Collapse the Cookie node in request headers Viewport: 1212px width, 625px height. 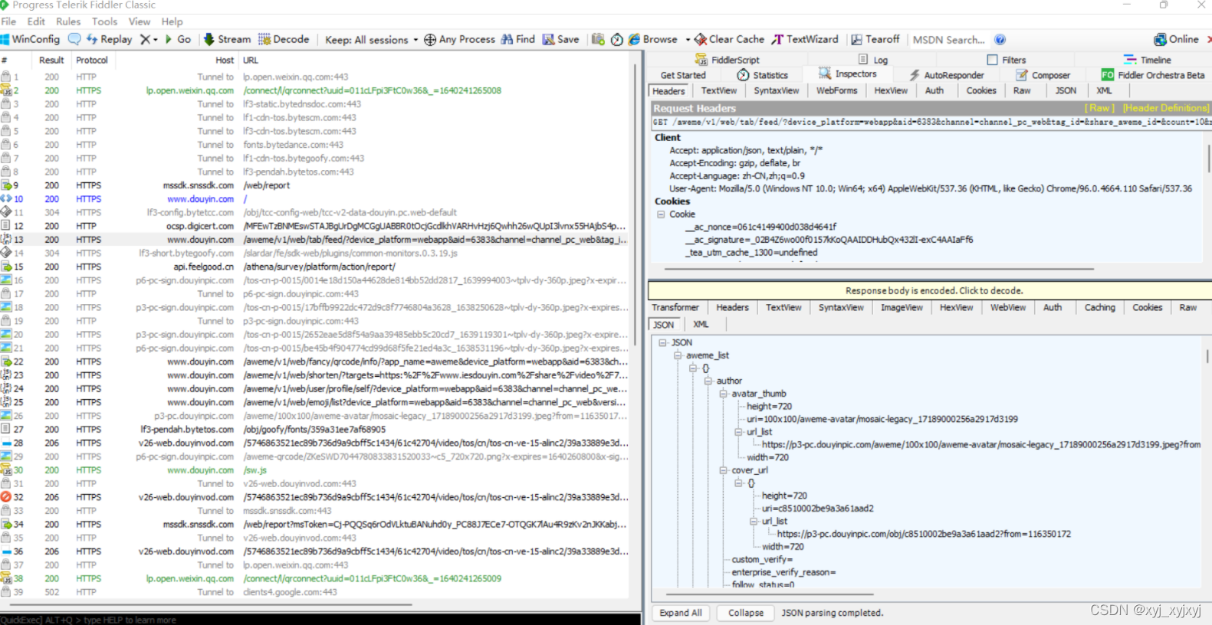click(x=661, y=214)
